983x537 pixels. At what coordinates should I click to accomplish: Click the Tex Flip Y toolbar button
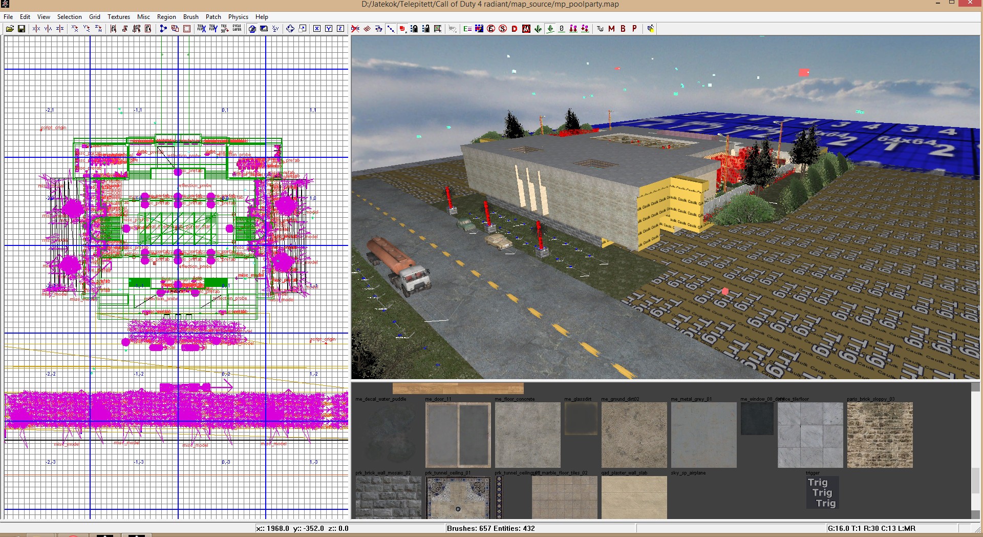coord(213,29)
